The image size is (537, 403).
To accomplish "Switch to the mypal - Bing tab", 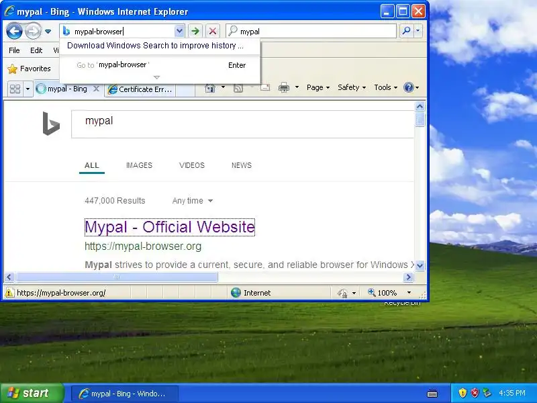I will (67, 89).
